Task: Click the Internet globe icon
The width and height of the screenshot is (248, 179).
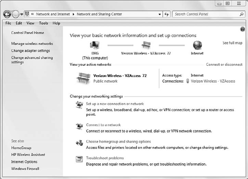Action: (197, 45)
